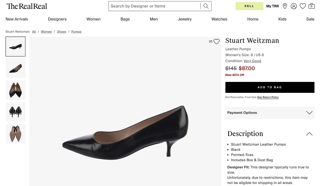Click the SELL button
Screen dimensions: 325x186
pos(249,6)
